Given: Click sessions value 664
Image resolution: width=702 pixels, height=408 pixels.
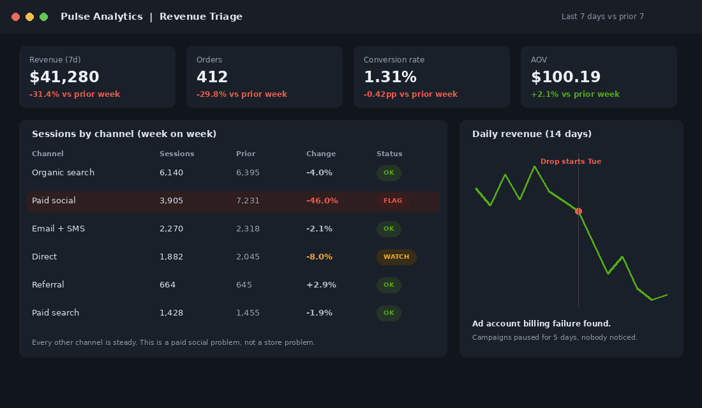Looking at the screenshot, I should click(167, 285).
